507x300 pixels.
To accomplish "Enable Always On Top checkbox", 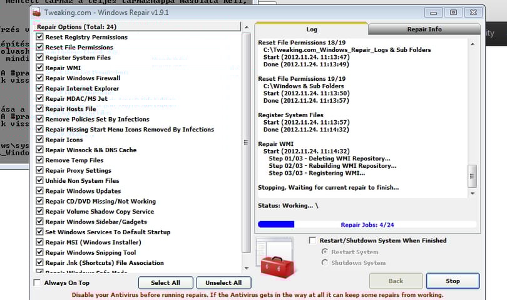I will [x=37, y=282].
